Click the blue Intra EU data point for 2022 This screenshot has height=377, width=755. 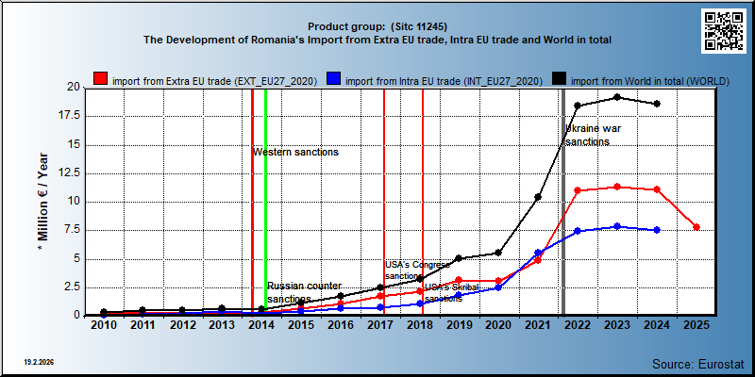click(578, 231)
